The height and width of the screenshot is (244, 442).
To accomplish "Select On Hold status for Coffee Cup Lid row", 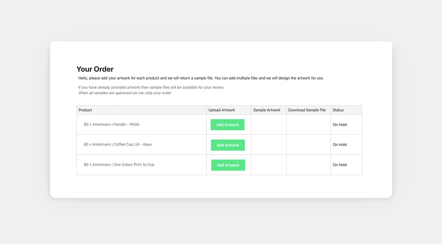I will tap(340, 145).
